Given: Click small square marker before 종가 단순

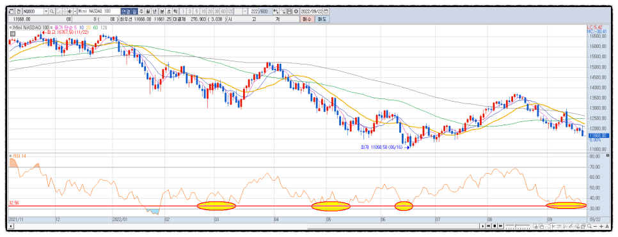Looking at the screenshot, I should (x=51, y=27).
